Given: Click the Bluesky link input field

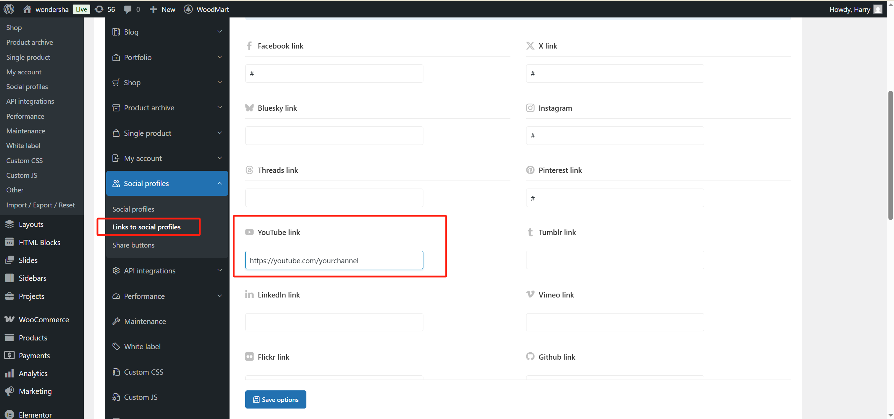Looking at the screenshot, I should pos(334,135).
